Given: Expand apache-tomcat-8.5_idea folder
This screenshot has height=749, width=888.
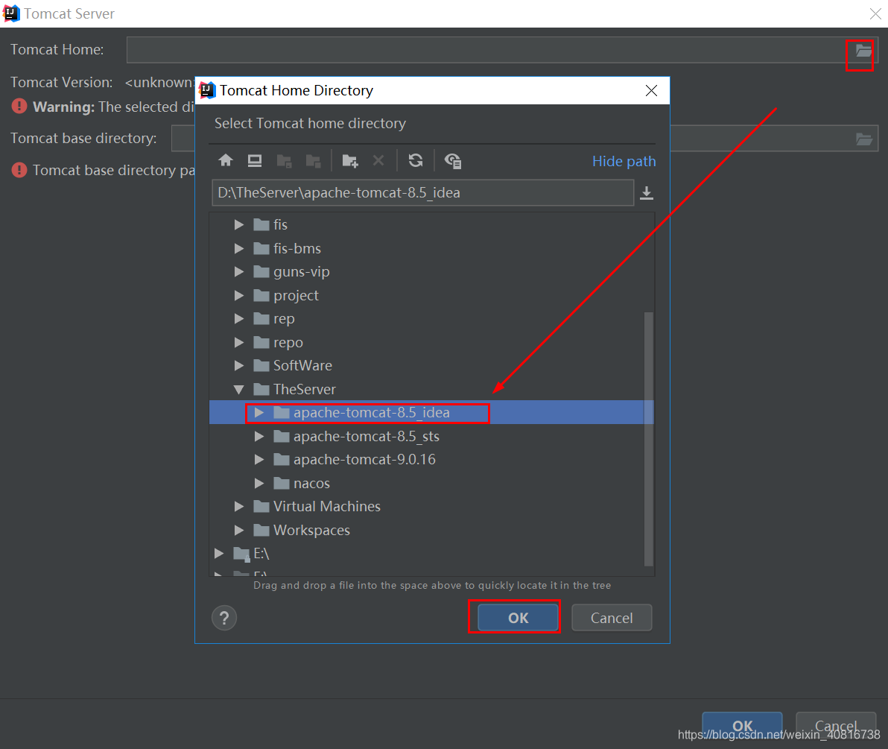Looking at the screenshot, I should pos(259,412).
